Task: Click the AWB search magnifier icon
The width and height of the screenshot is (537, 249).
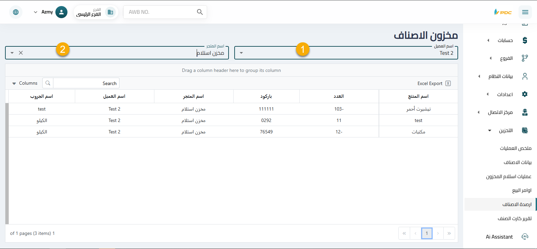Action: (x=200, y=12)
